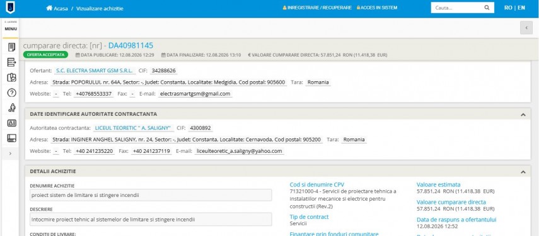Image resolution: width=539 pixels, height=236 pixels.
Task: Click the panel layout sidebar icon
Action: point(11,138)
